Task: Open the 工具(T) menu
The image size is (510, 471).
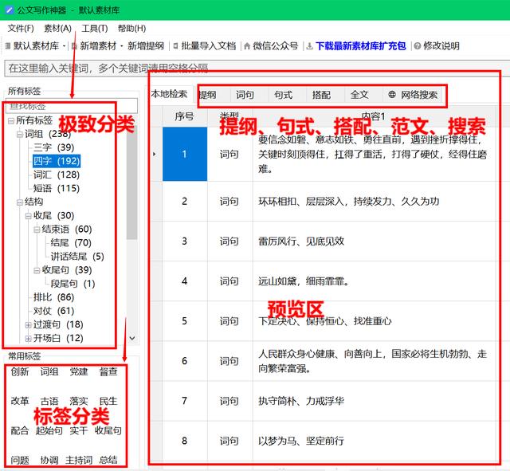Action: coord(95,28)
